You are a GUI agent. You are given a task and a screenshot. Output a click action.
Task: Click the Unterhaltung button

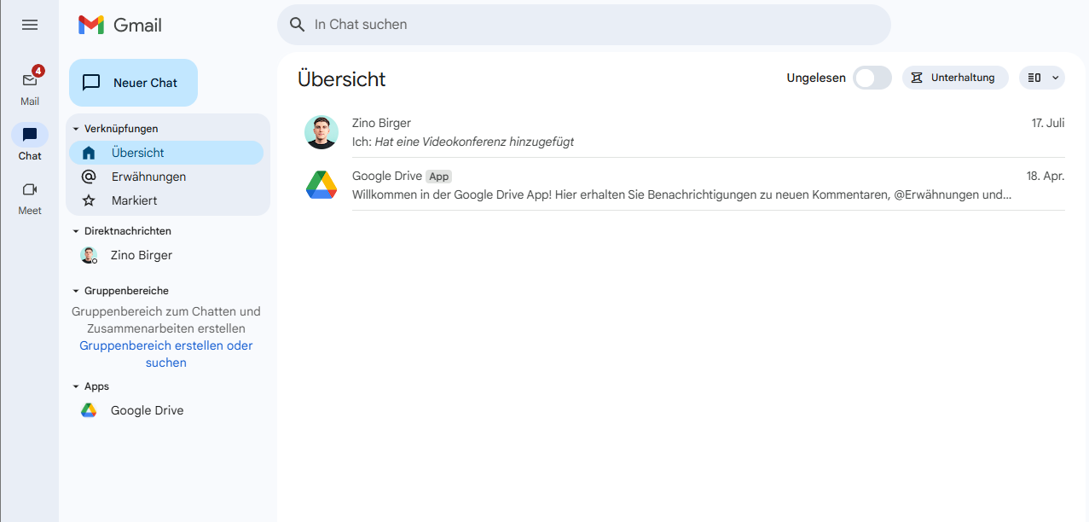click(x=954, y=78)
